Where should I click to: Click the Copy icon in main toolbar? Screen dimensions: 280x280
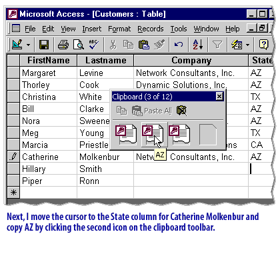tap(128, 45)
